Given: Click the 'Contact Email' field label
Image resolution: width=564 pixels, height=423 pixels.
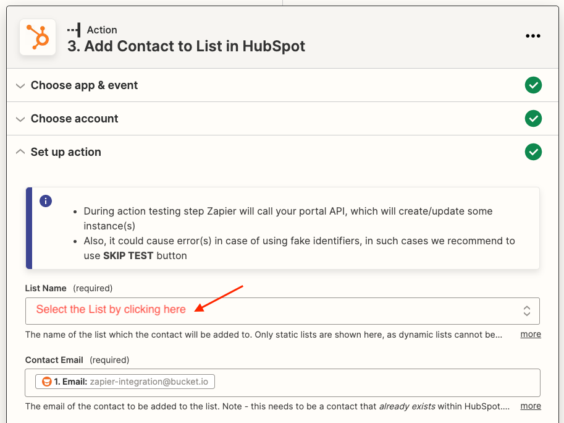Looking at the screenshot, I should click(x=54, y=360).
